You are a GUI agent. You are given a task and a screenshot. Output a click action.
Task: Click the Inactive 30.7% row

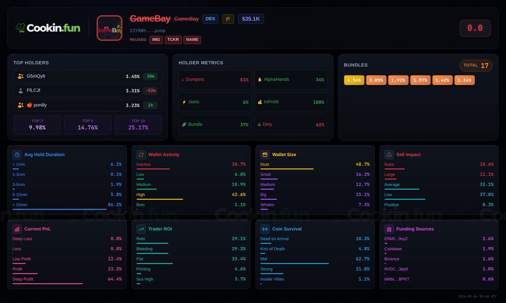(x=191, y=165)
